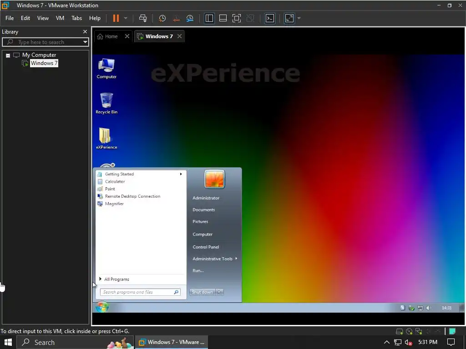Click the Windows 7 Start orb
Screen dimensions: 466x349
(102, 307)
